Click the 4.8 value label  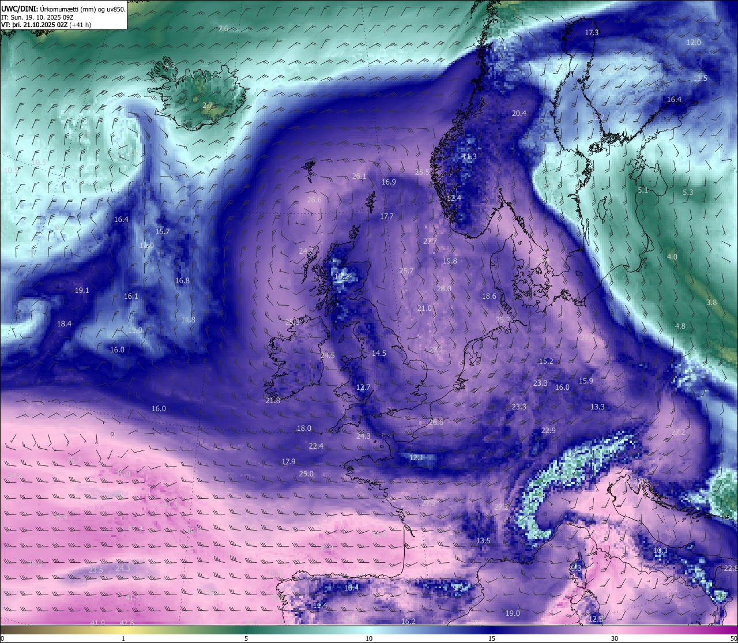(680, 326)
